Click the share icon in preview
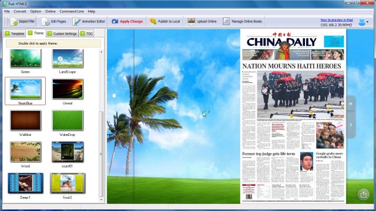Viewport: 376px width, 211px height. [363, 195]
